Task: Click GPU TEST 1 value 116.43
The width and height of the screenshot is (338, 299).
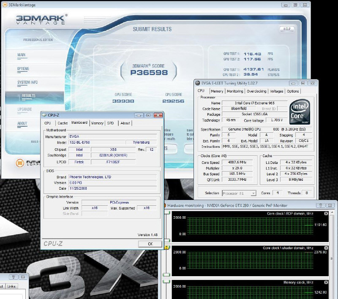Action: (252, 54)
